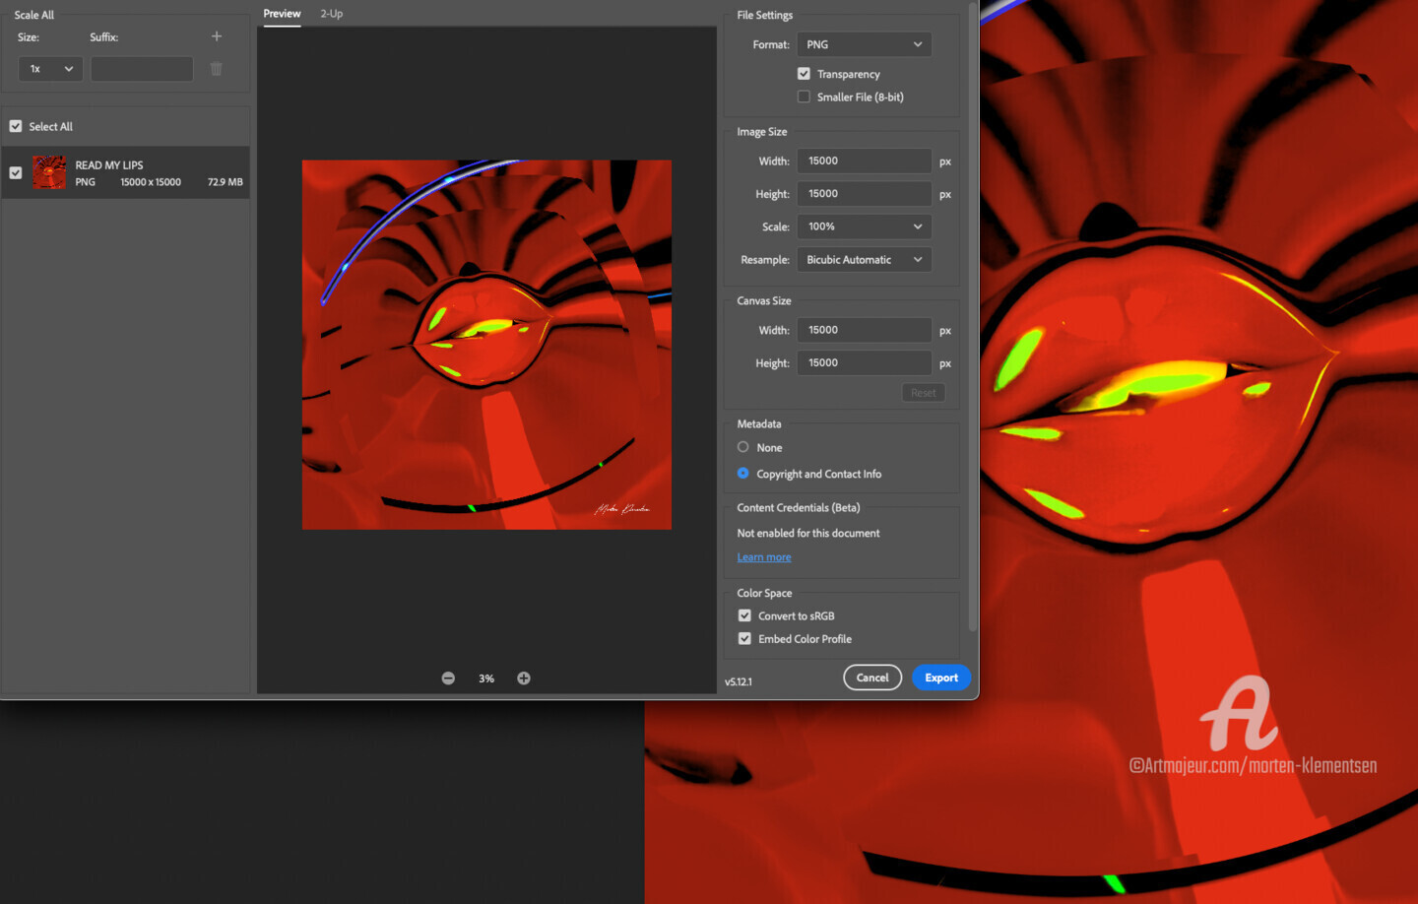Click the disabled Reset canvas button
Image resolution: width=1418 pixels, height=904 pixels.
point(924,393)
